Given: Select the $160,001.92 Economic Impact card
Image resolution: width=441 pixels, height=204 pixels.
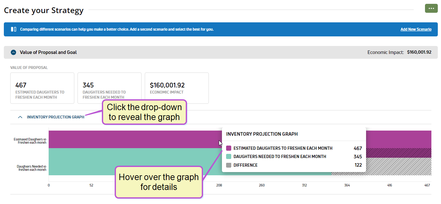Looking at the screenshot, I should click(177, 88).
